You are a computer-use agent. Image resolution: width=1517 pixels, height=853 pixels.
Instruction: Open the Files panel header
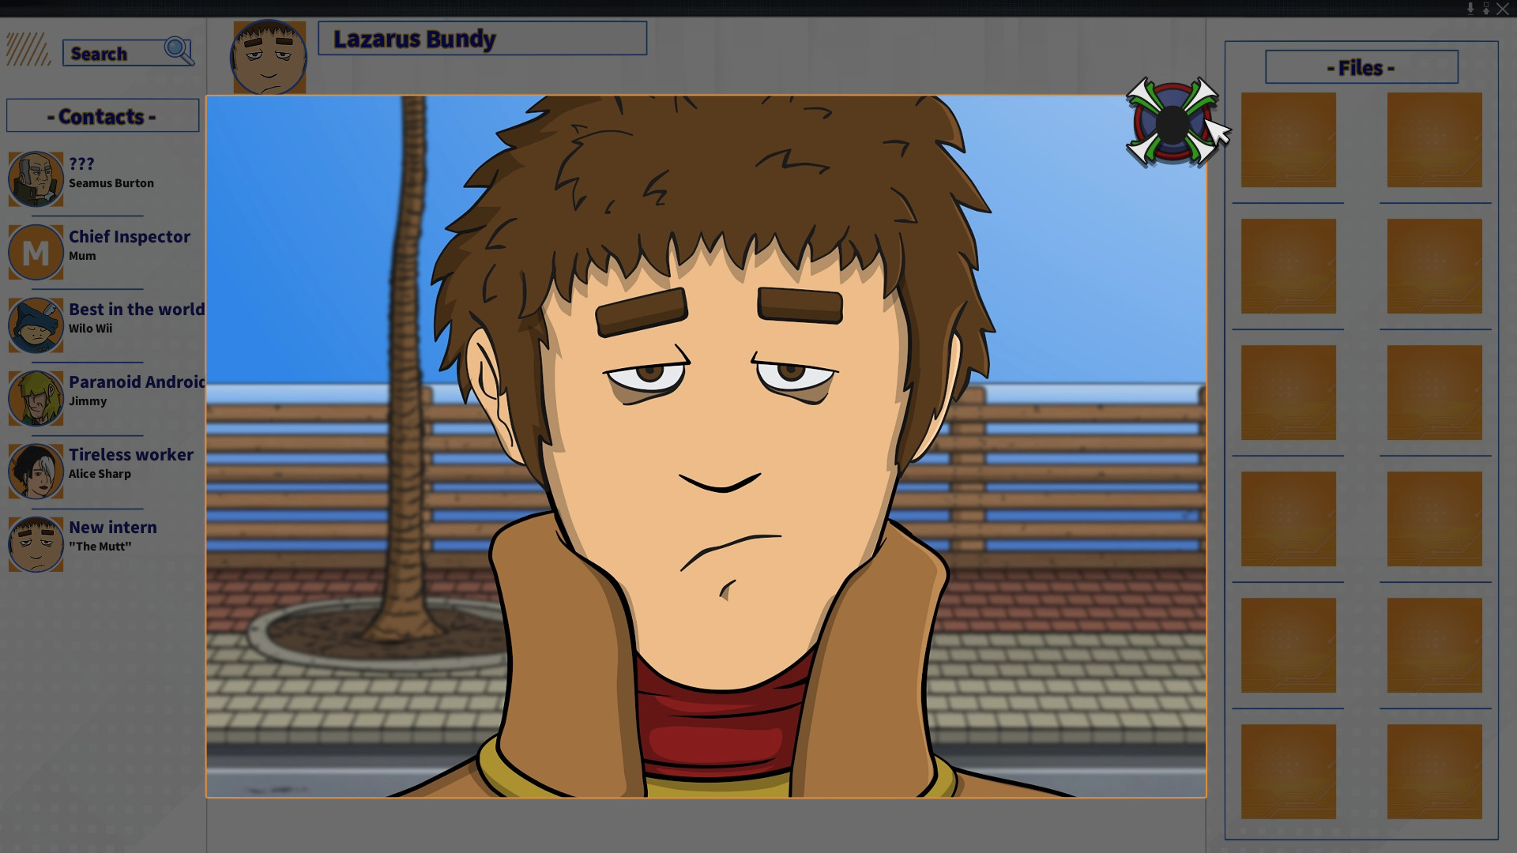click(x=1361, y=67)
